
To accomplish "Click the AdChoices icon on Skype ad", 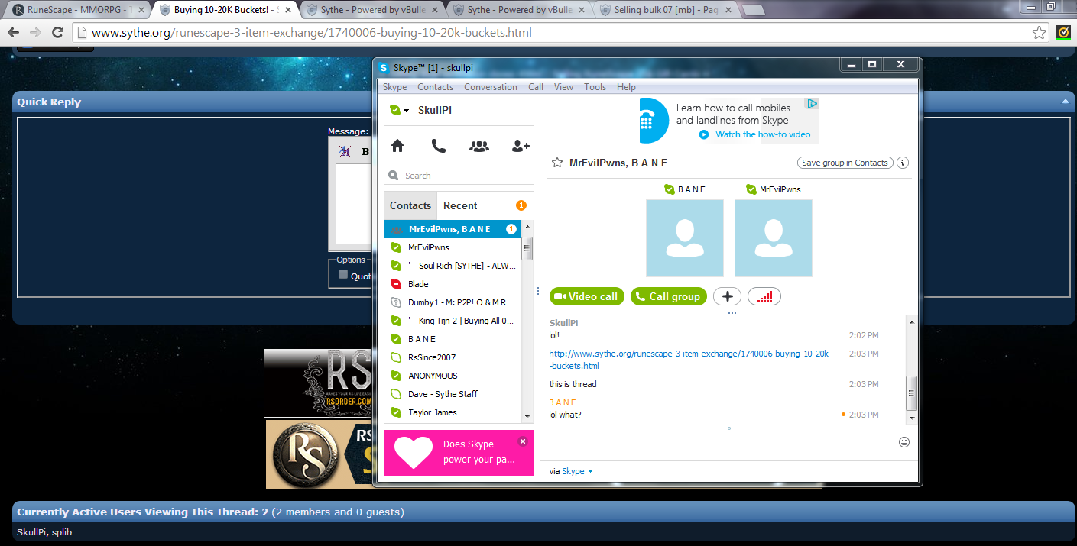I will [813, 103].
